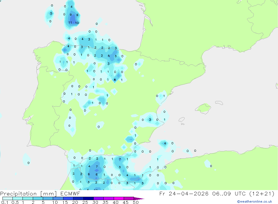Click the 'ECMWF' model label
Viewport: 278px width, 204px height.
pos(70,193)
